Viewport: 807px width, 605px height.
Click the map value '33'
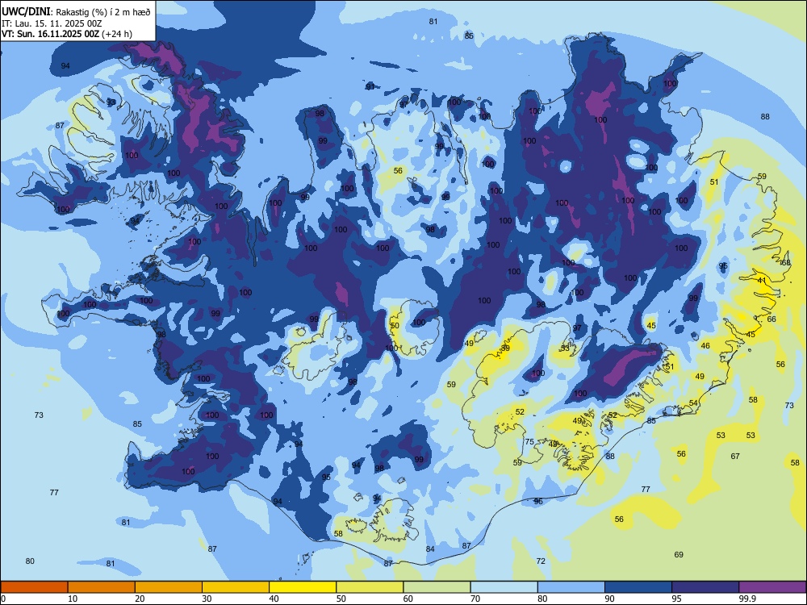tap(565, 348)
